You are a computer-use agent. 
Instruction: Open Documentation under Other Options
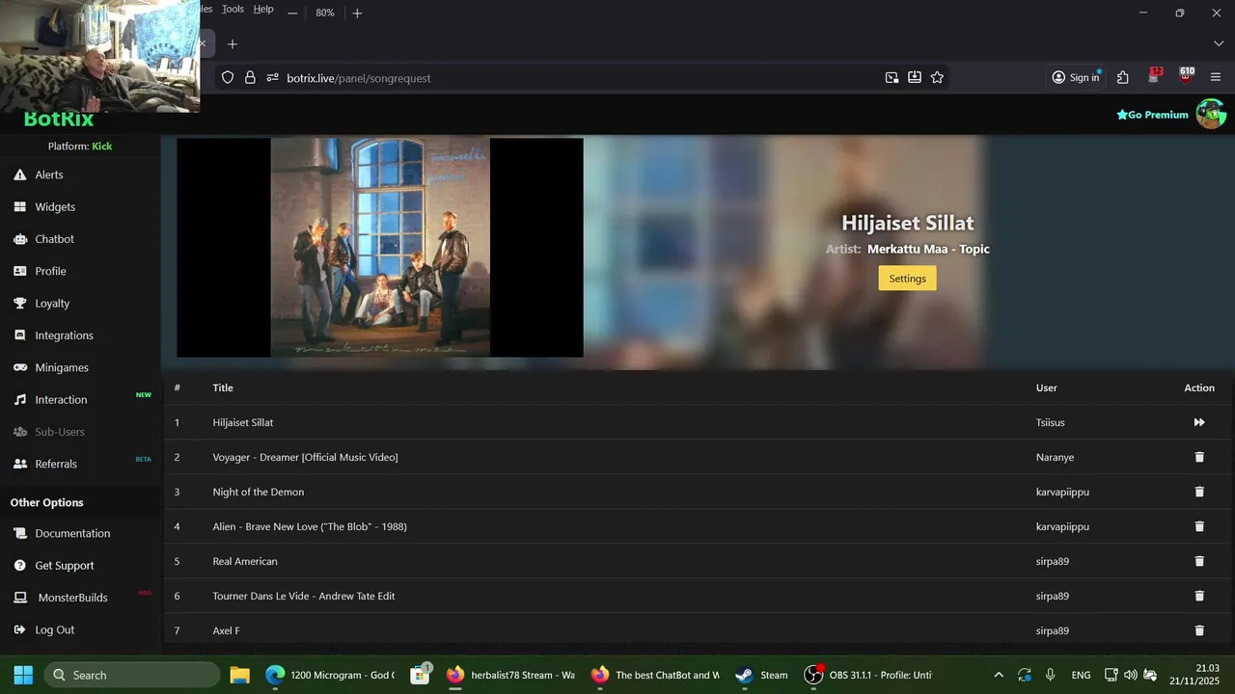click(72, 533)
